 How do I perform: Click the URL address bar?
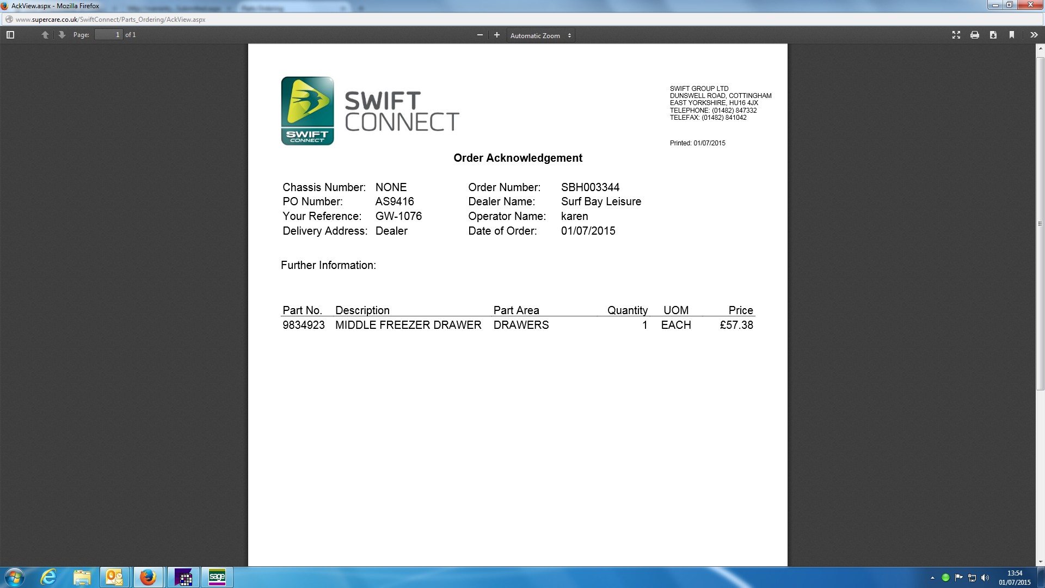tap(327, 20)
